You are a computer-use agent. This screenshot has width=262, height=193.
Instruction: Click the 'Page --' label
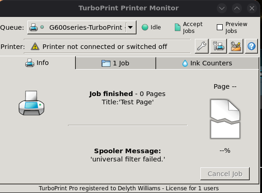(x=225, y=86)
